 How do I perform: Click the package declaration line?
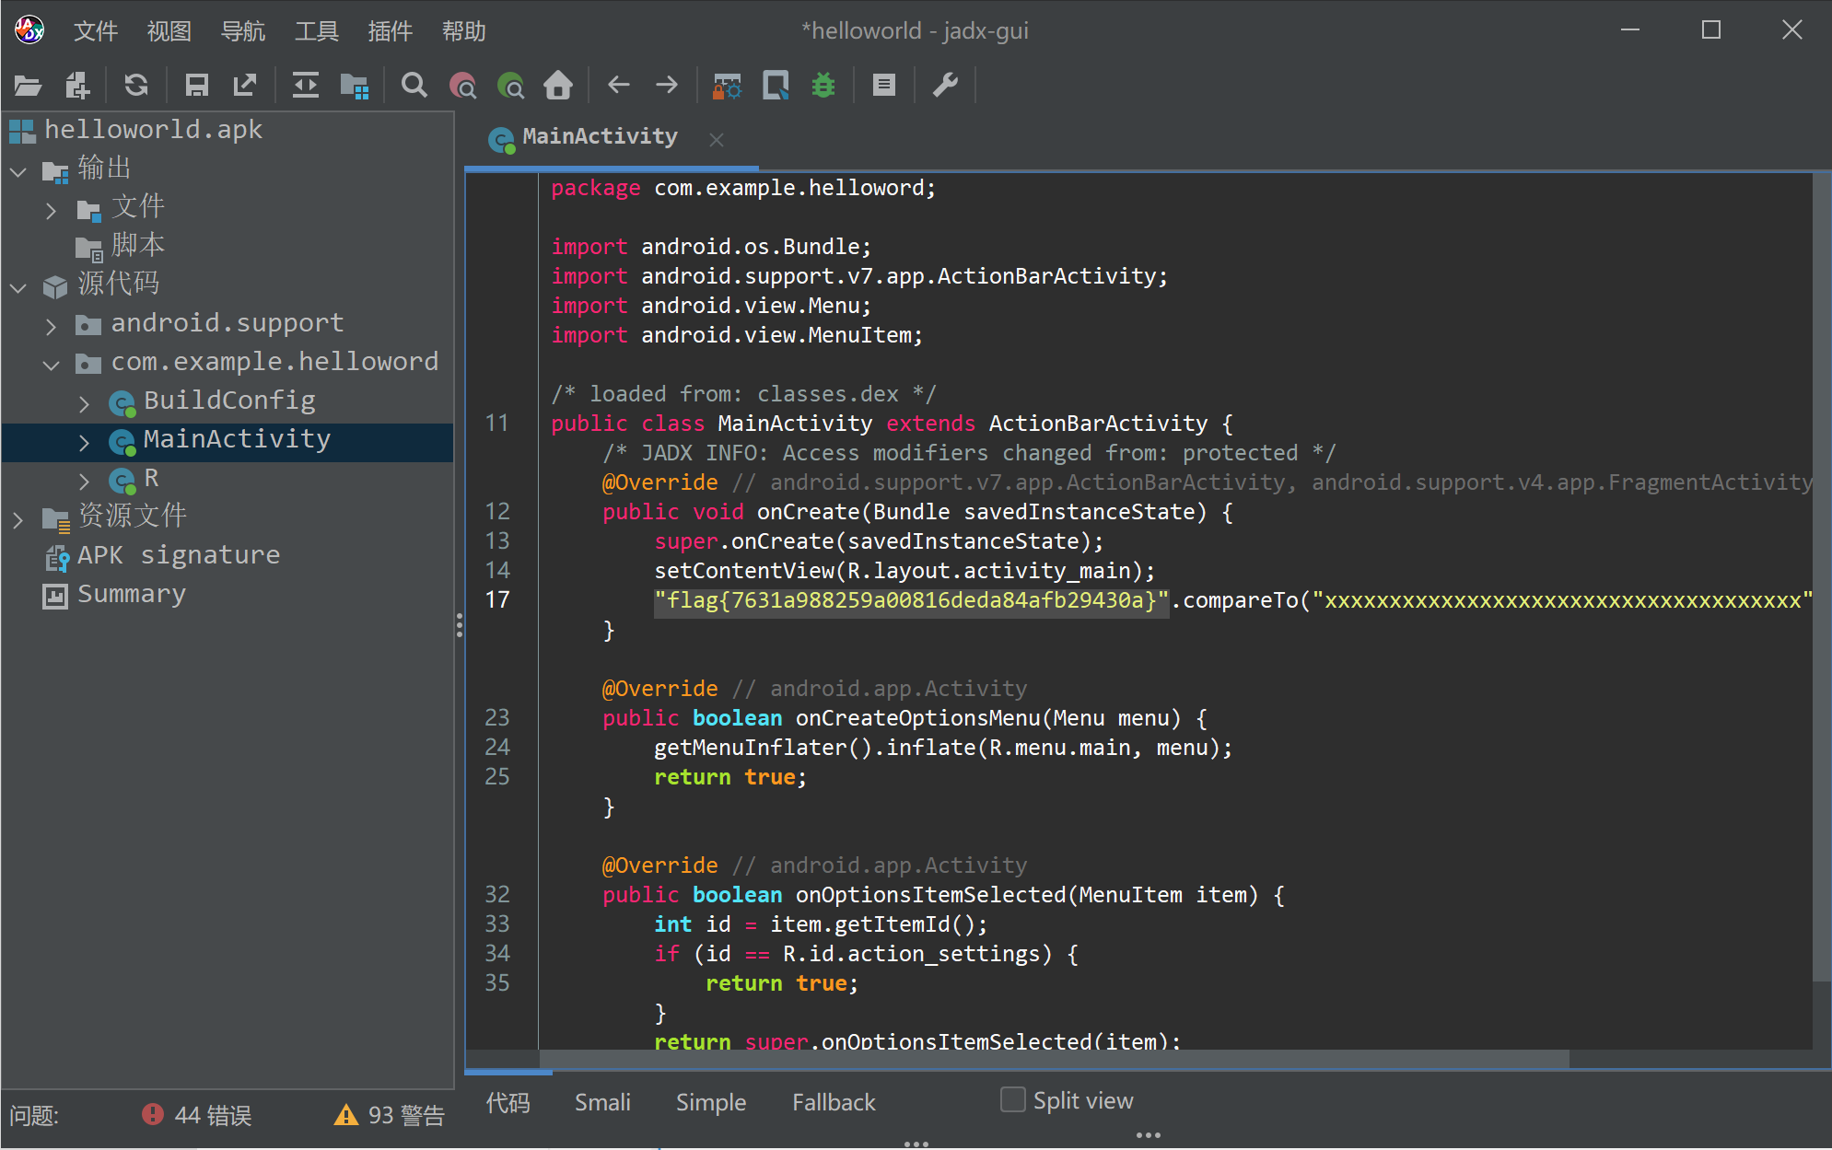point(742,188)
